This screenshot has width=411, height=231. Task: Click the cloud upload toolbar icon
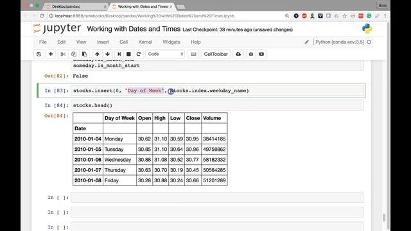coord(238,54)
